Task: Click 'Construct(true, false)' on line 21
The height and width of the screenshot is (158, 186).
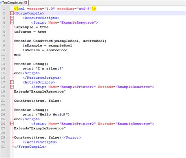Action: (x=37, y=100)
